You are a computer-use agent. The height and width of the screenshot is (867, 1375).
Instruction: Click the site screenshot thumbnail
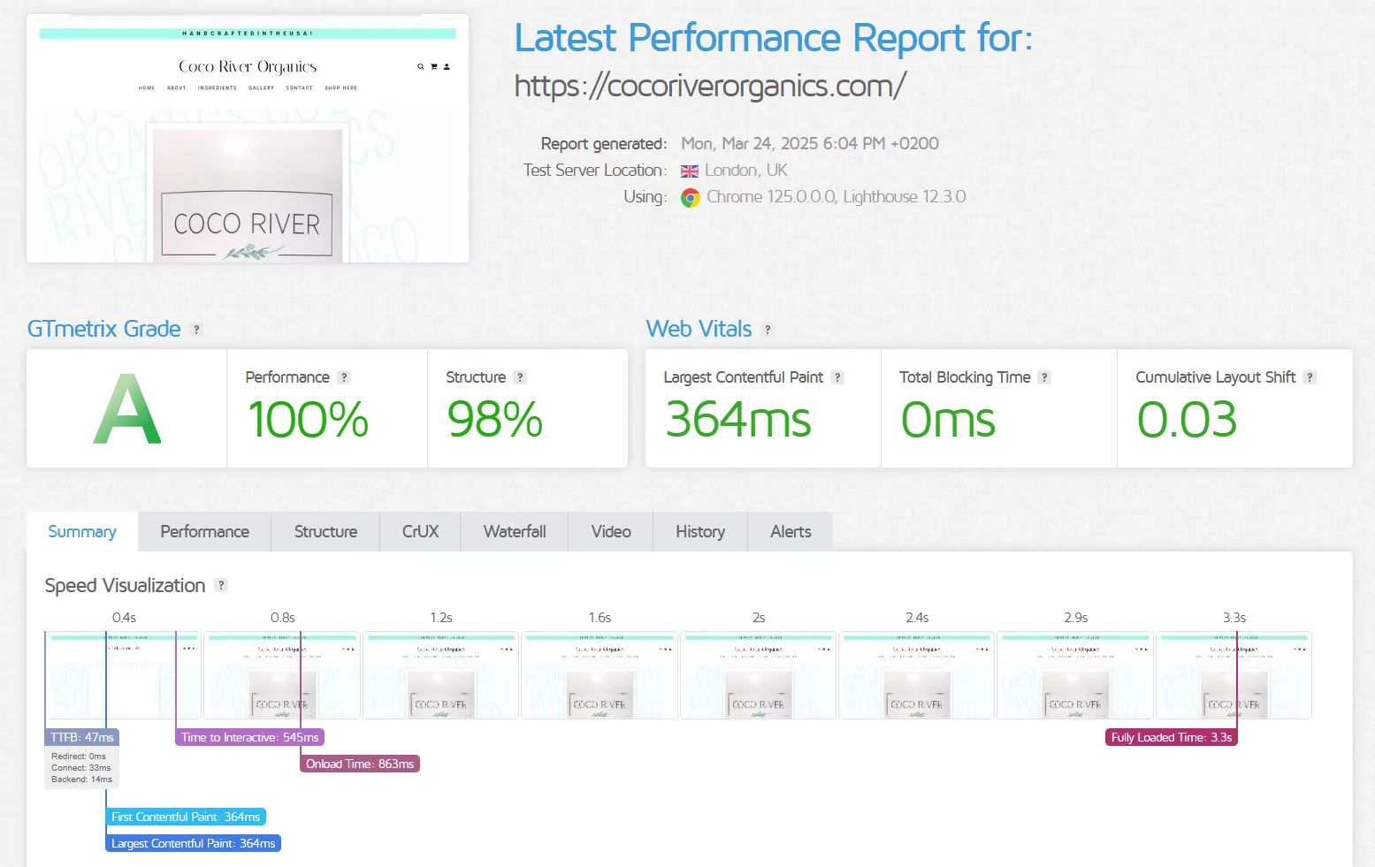click(248, 139)
